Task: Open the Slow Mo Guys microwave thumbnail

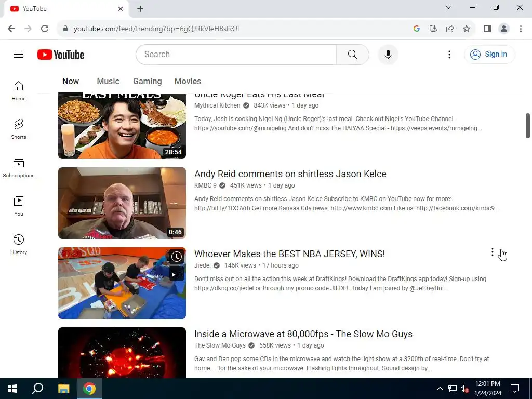Action: [x=122, y=353]
